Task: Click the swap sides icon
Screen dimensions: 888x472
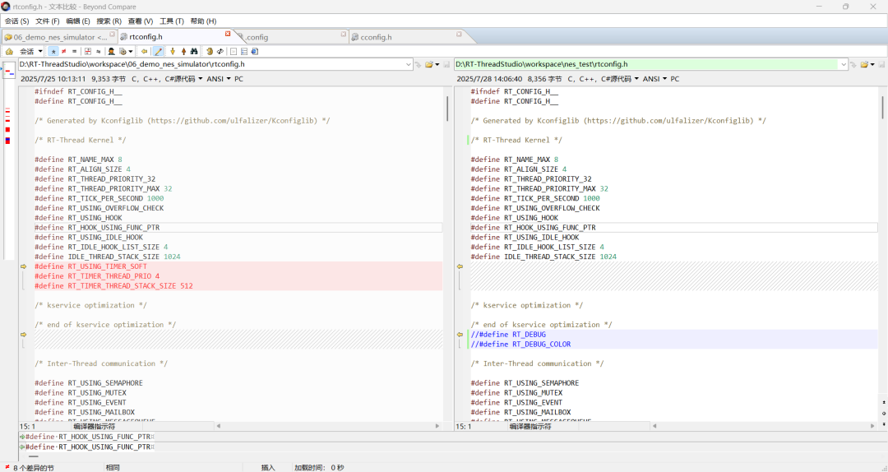Action: [220, 51]
